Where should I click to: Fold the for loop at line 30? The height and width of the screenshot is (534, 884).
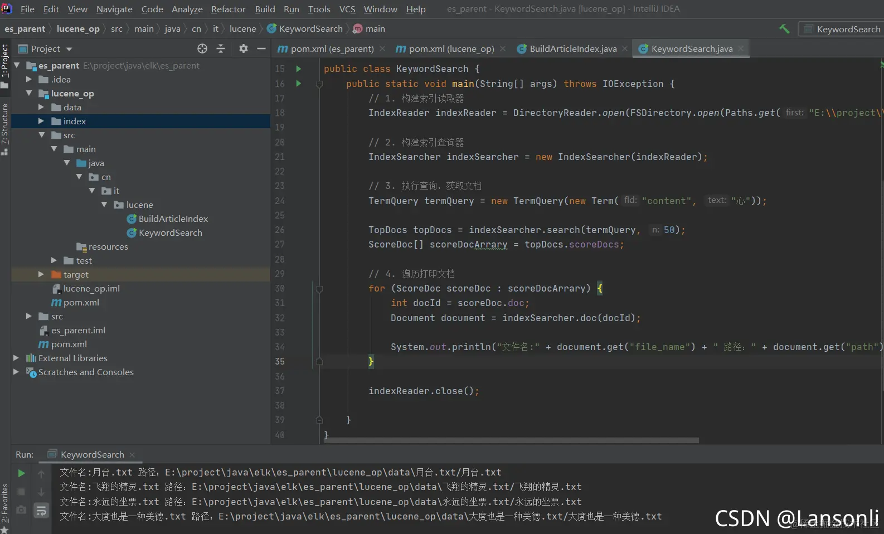319,289
